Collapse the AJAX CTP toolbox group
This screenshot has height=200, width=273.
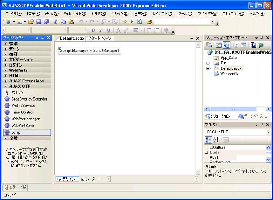pyautogui.click(x=6, y=86)
